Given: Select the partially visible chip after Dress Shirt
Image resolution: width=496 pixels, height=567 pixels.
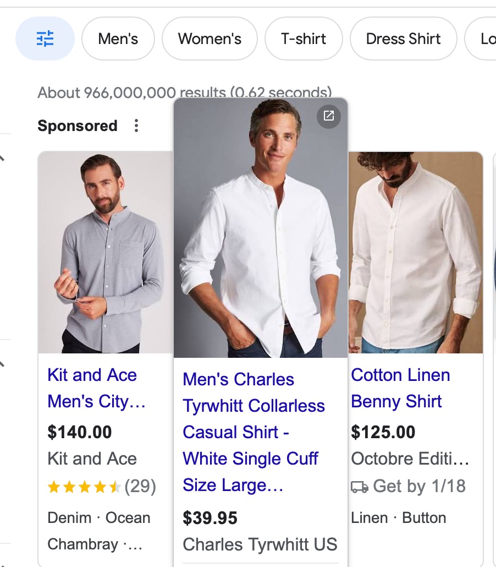Looking at the screenshot, I should point(484,39).
